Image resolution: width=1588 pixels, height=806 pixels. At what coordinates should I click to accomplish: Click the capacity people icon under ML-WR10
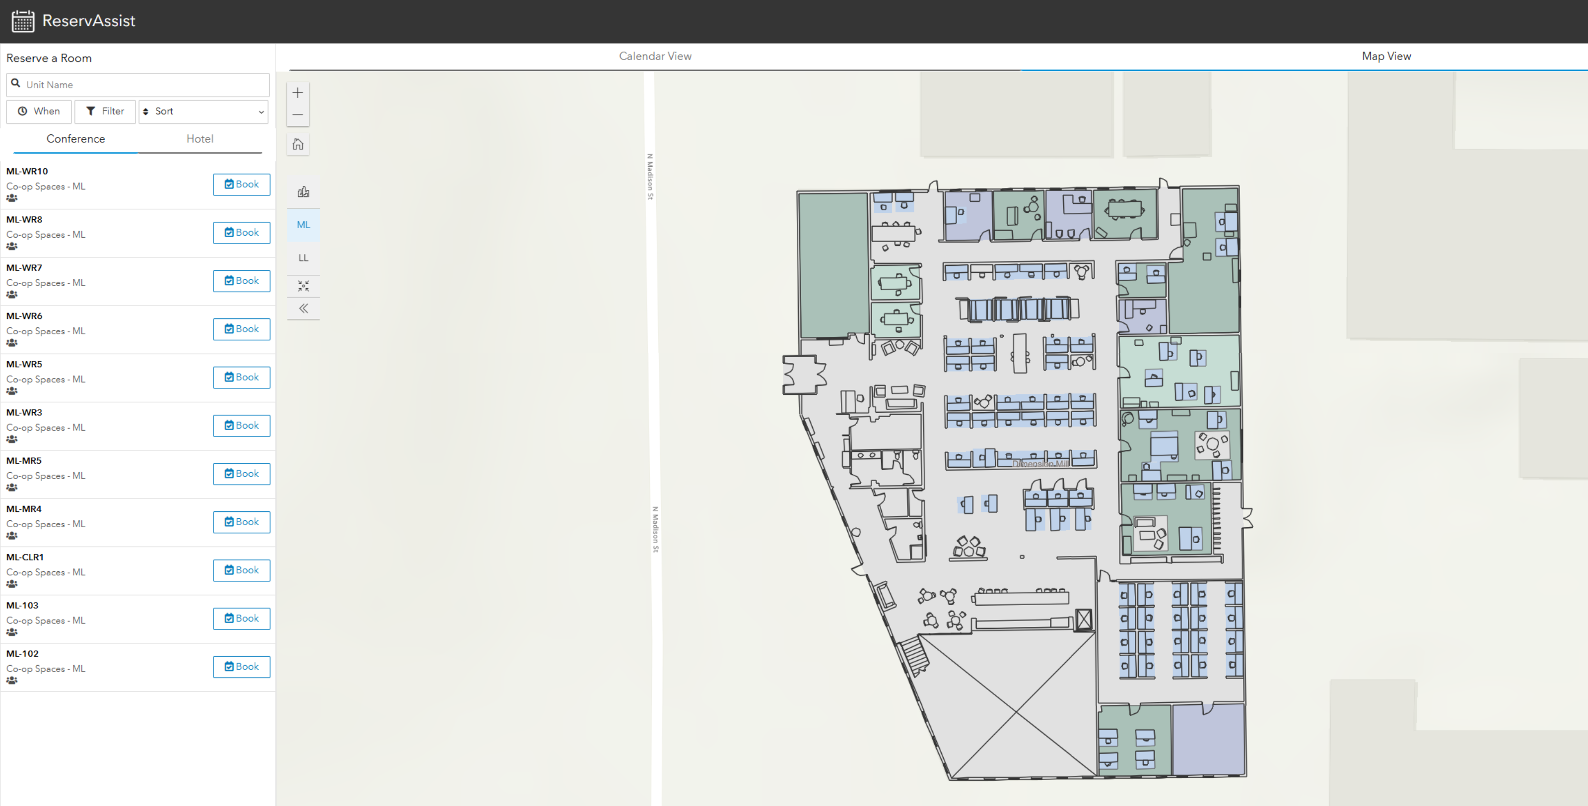point(12,198)
